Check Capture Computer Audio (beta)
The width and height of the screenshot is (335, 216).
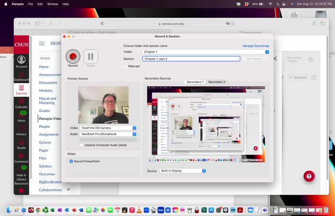[82, 145]
